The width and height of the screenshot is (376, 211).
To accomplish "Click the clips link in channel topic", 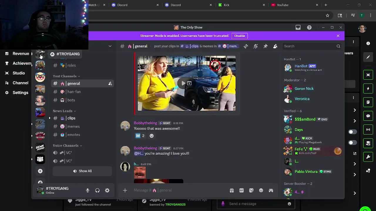I will click(189, 46).
